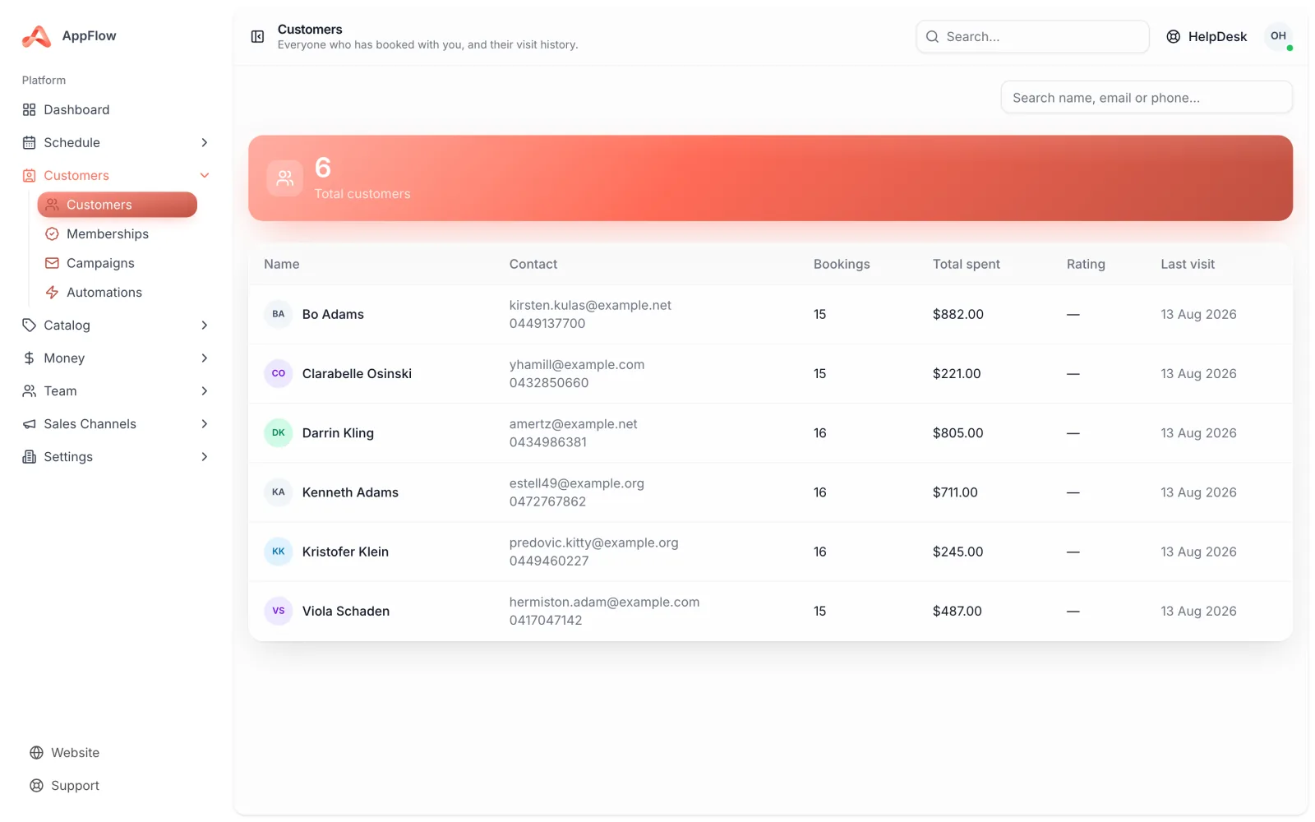Click the Total customers people icon
Viewport: 1315px width, 822px height.
(285, 178)
